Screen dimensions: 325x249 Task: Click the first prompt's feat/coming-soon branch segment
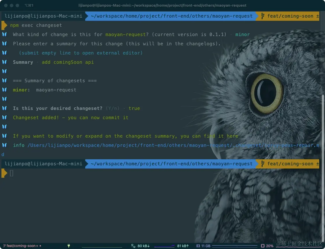pyautogui.click(x=290, y=16)
